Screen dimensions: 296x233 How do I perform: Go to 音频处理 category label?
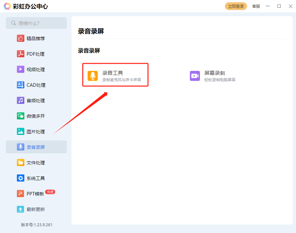[36, 101]
